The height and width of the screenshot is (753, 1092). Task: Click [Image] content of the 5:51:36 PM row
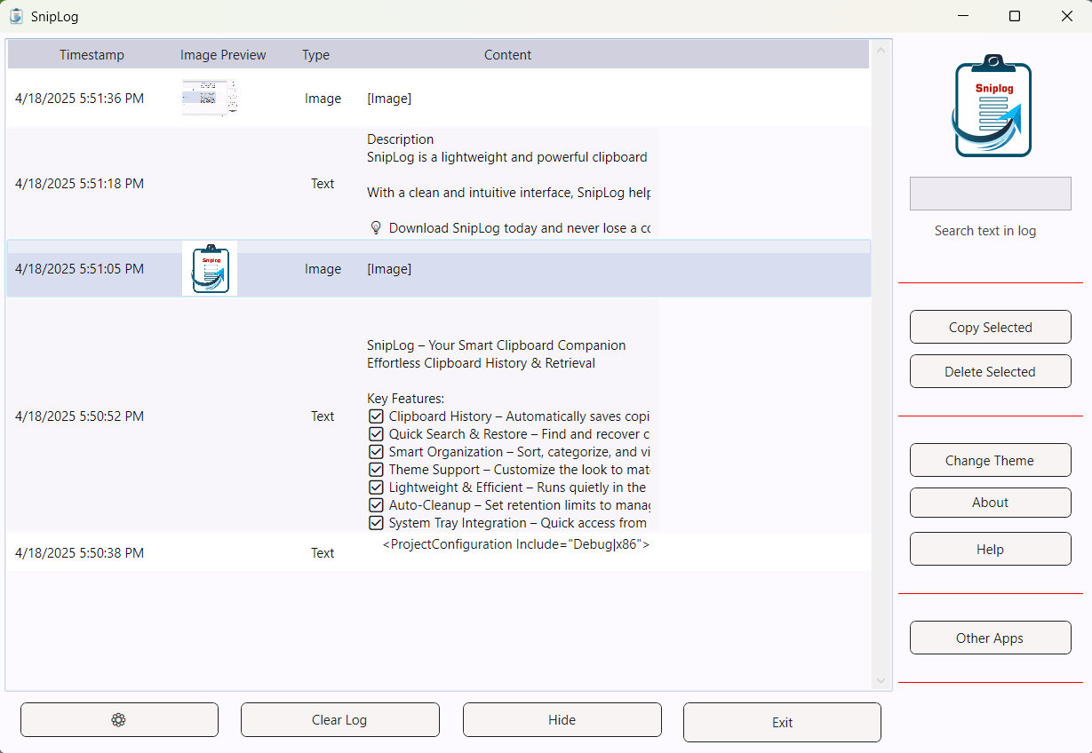click(389, 99)
